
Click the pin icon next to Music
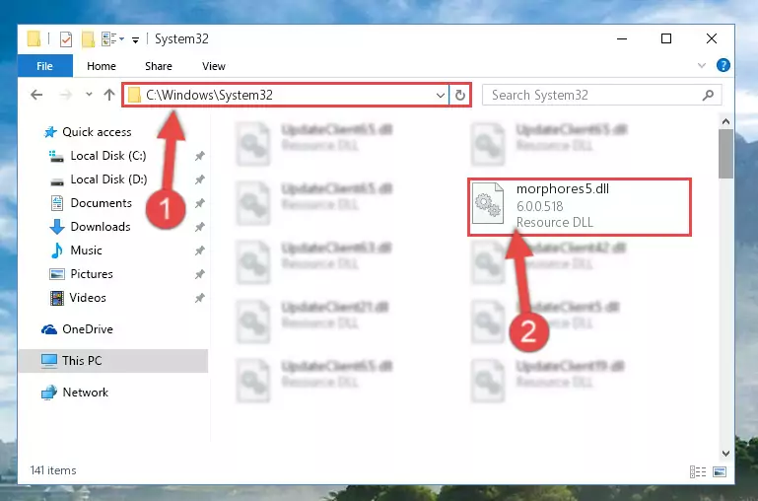coord(199,250)
